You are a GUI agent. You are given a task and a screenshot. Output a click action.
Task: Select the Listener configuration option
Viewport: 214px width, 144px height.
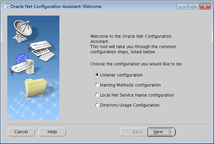tap(119, 75)
